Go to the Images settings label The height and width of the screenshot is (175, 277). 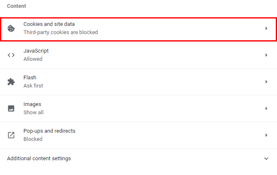32,104
